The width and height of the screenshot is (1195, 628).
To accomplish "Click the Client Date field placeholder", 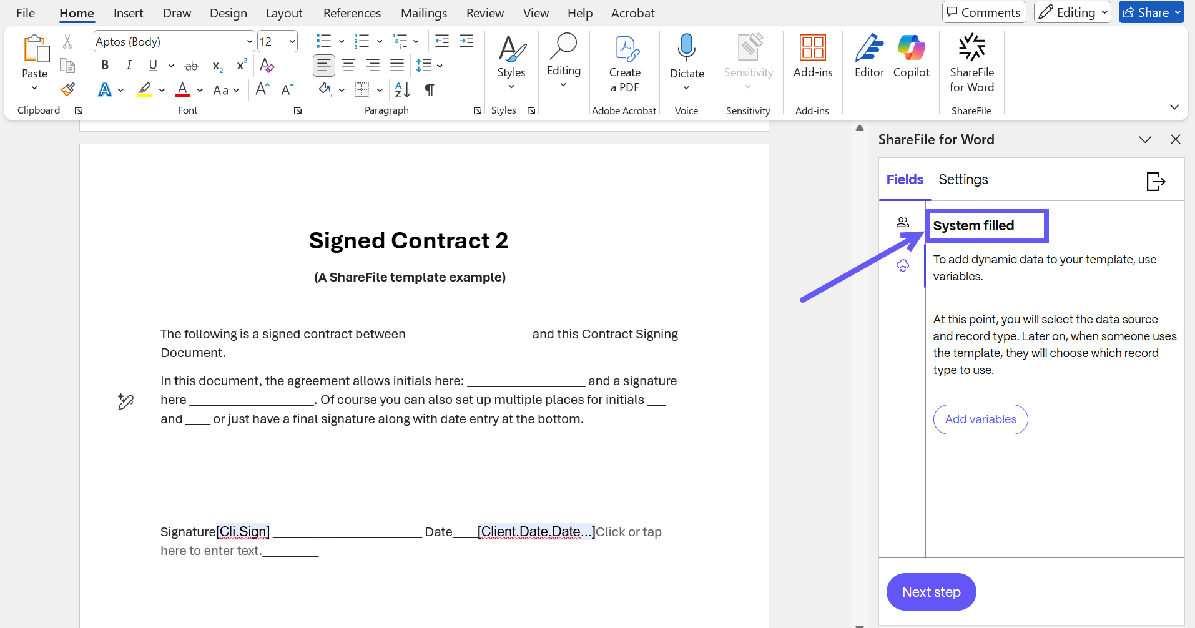I will tap(536, 532).
